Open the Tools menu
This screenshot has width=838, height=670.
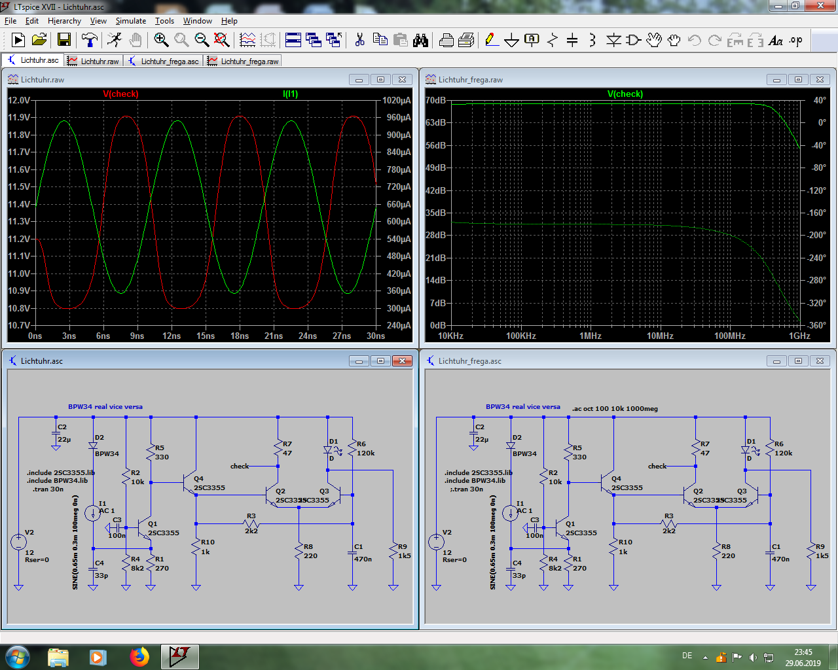coord(164,21)
